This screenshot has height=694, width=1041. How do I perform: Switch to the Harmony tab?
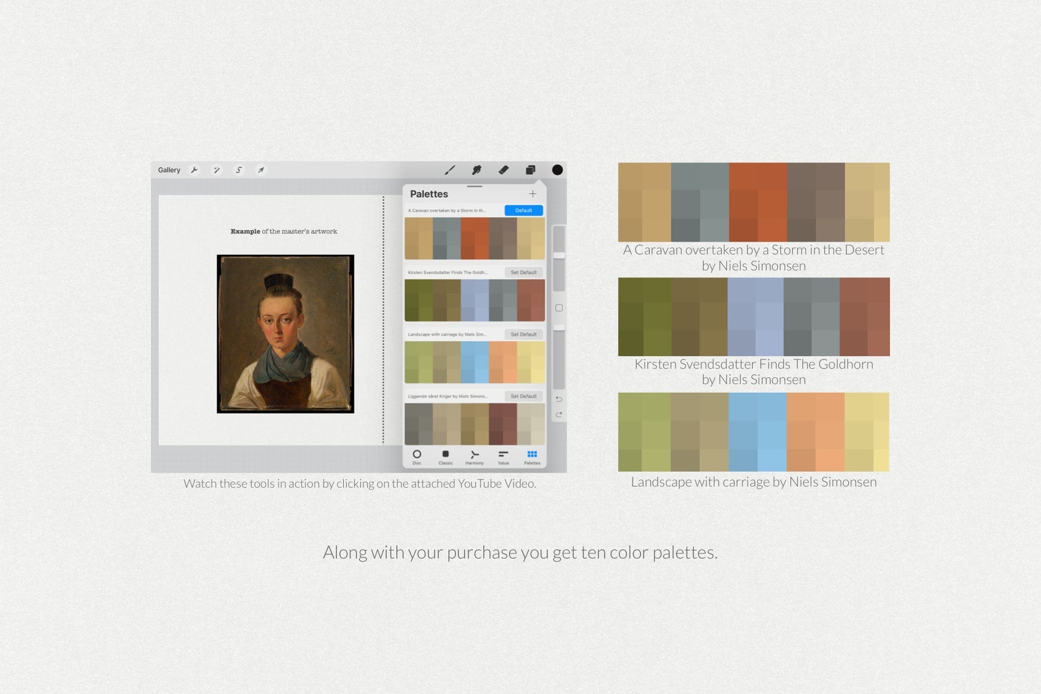tap(475, 457)
